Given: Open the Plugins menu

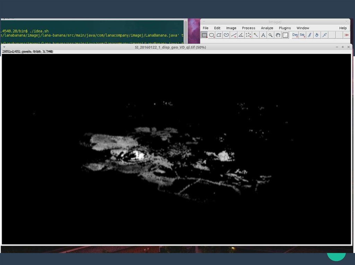Looking at the screenshot, I should point(285,28).
